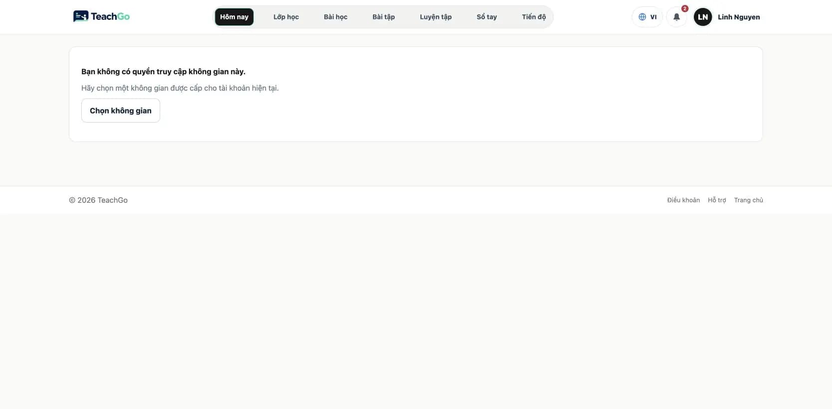Viewport: 832px width, 409px height.
Task: Click the Chọn không gian button
Action: (121, 111)
